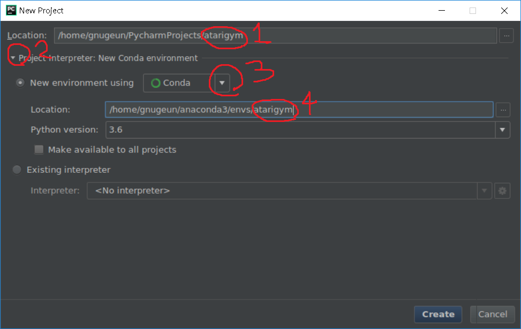Click the 'New Project' title text
This screenshot has width=521, height=329.
pos(41,11)
